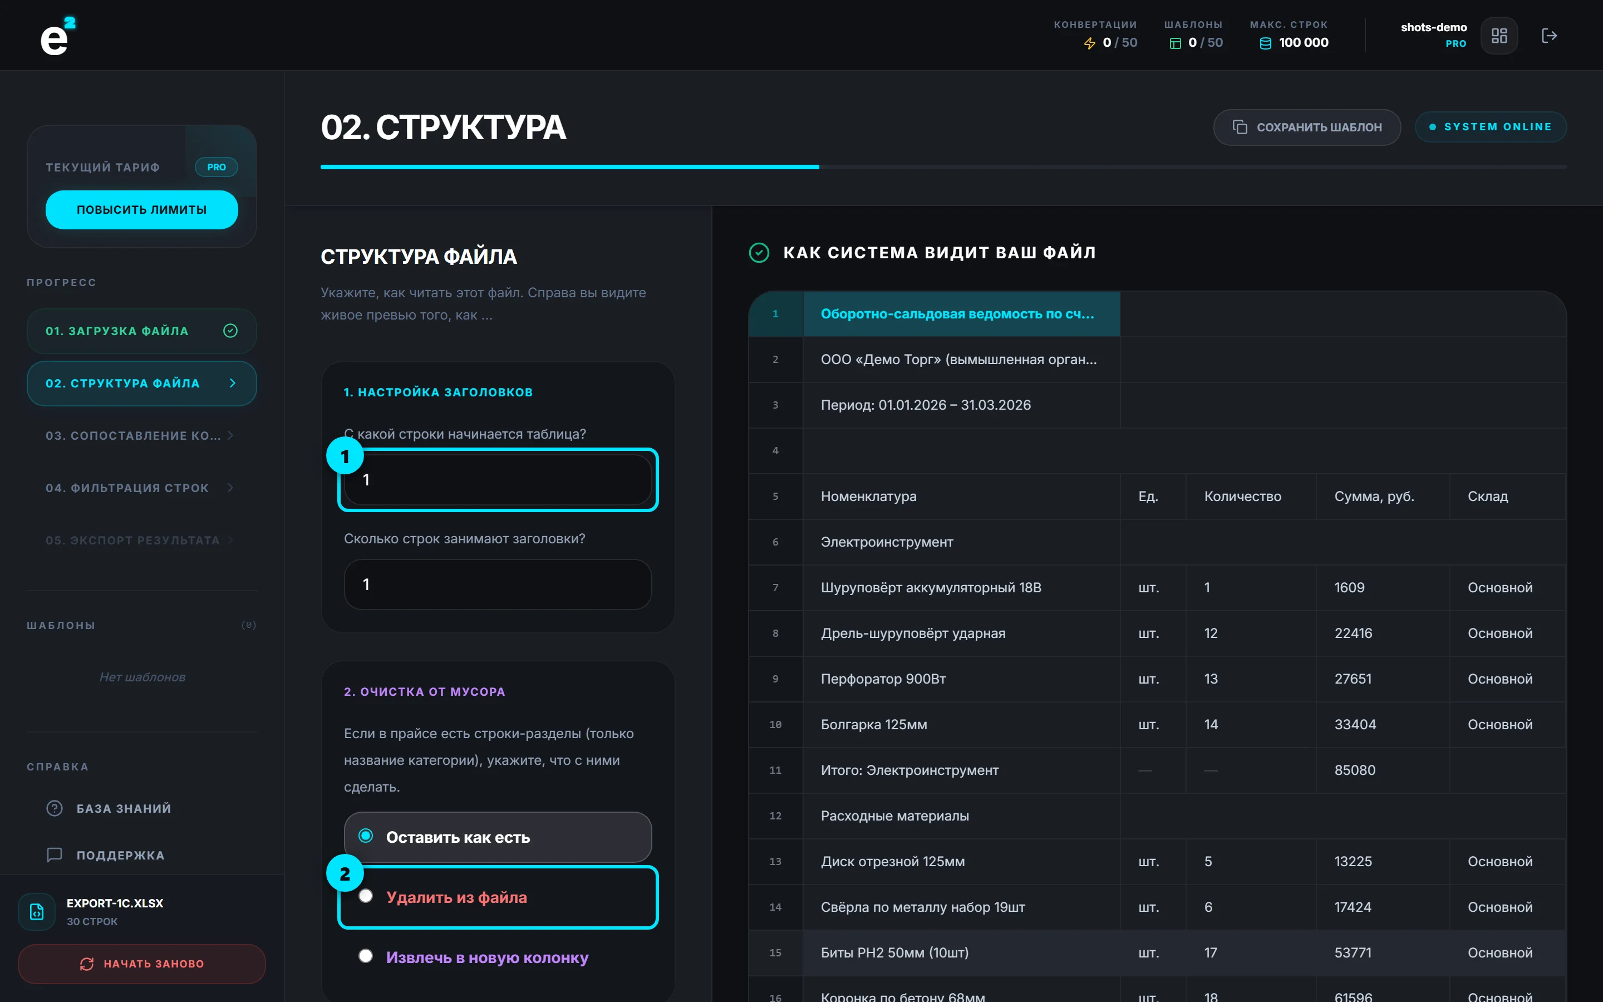This screenshot has width=1603, height=1002.
Task: Click the e2 logo in the header
Action: [58, 36]
